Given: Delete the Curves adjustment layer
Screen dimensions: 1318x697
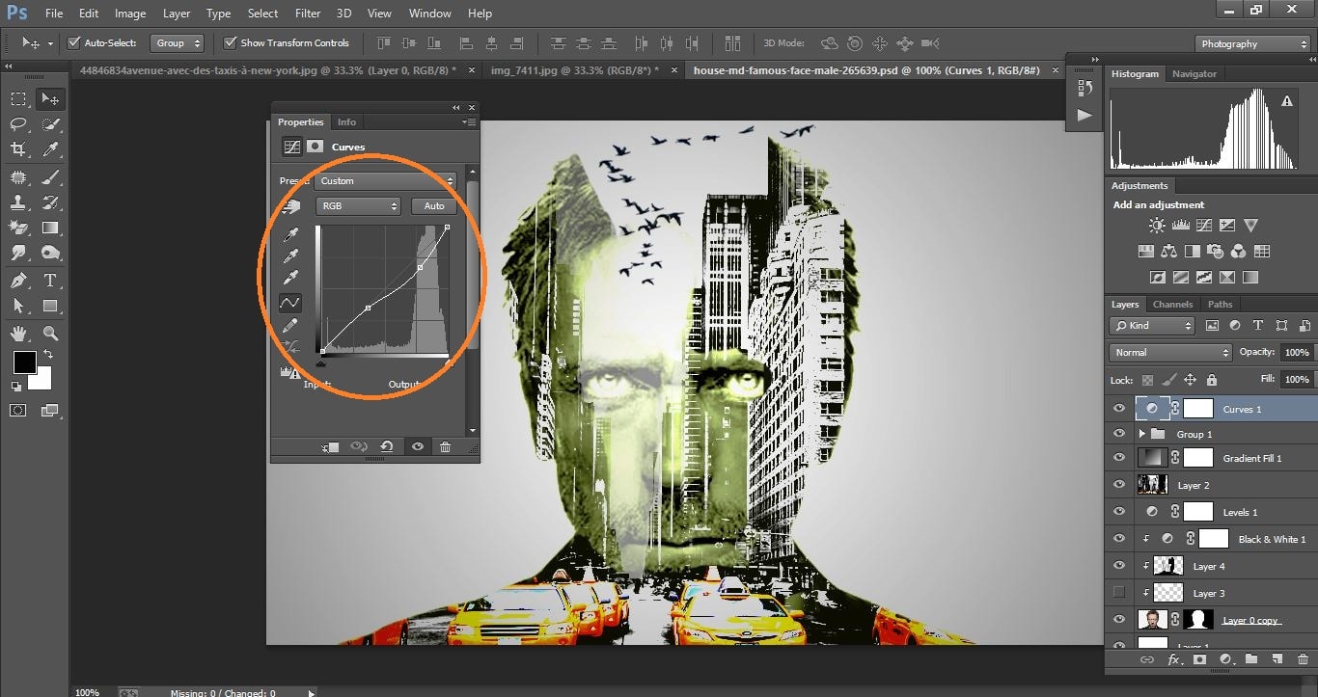Looking at the screenshot, I should coord(445,446).
